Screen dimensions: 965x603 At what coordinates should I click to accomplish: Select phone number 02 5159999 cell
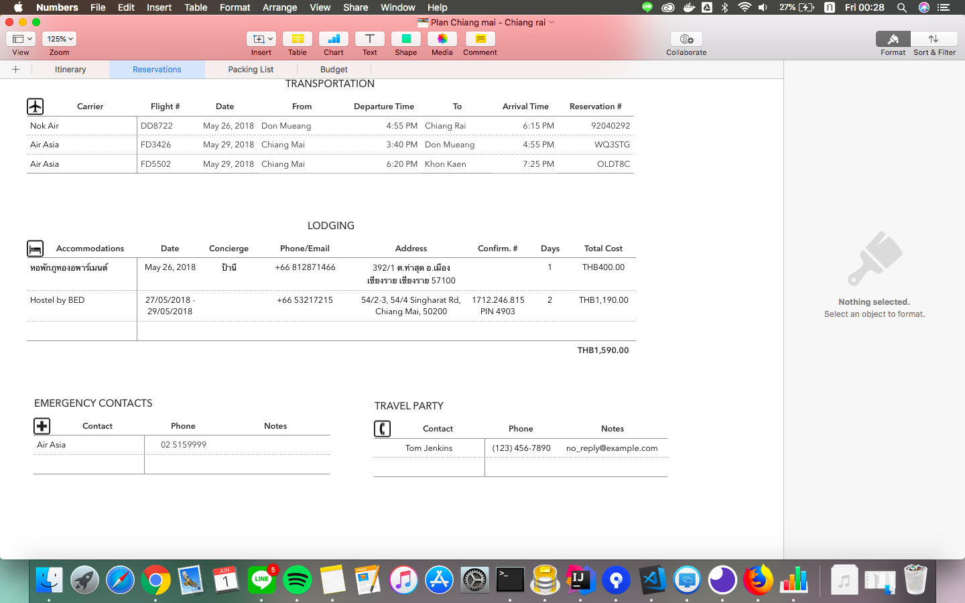pos(184,445)
